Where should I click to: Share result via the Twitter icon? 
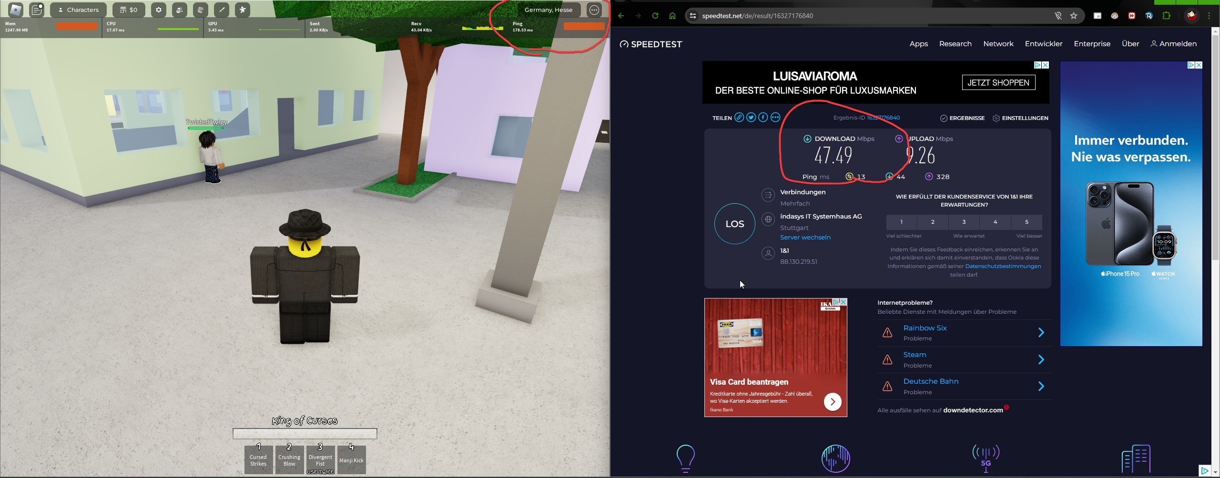point(751,118)
